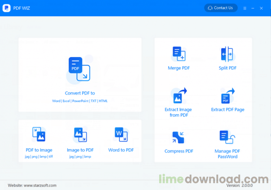Click the Word | Excel | PowerPoint formats text

coord(80,101)
